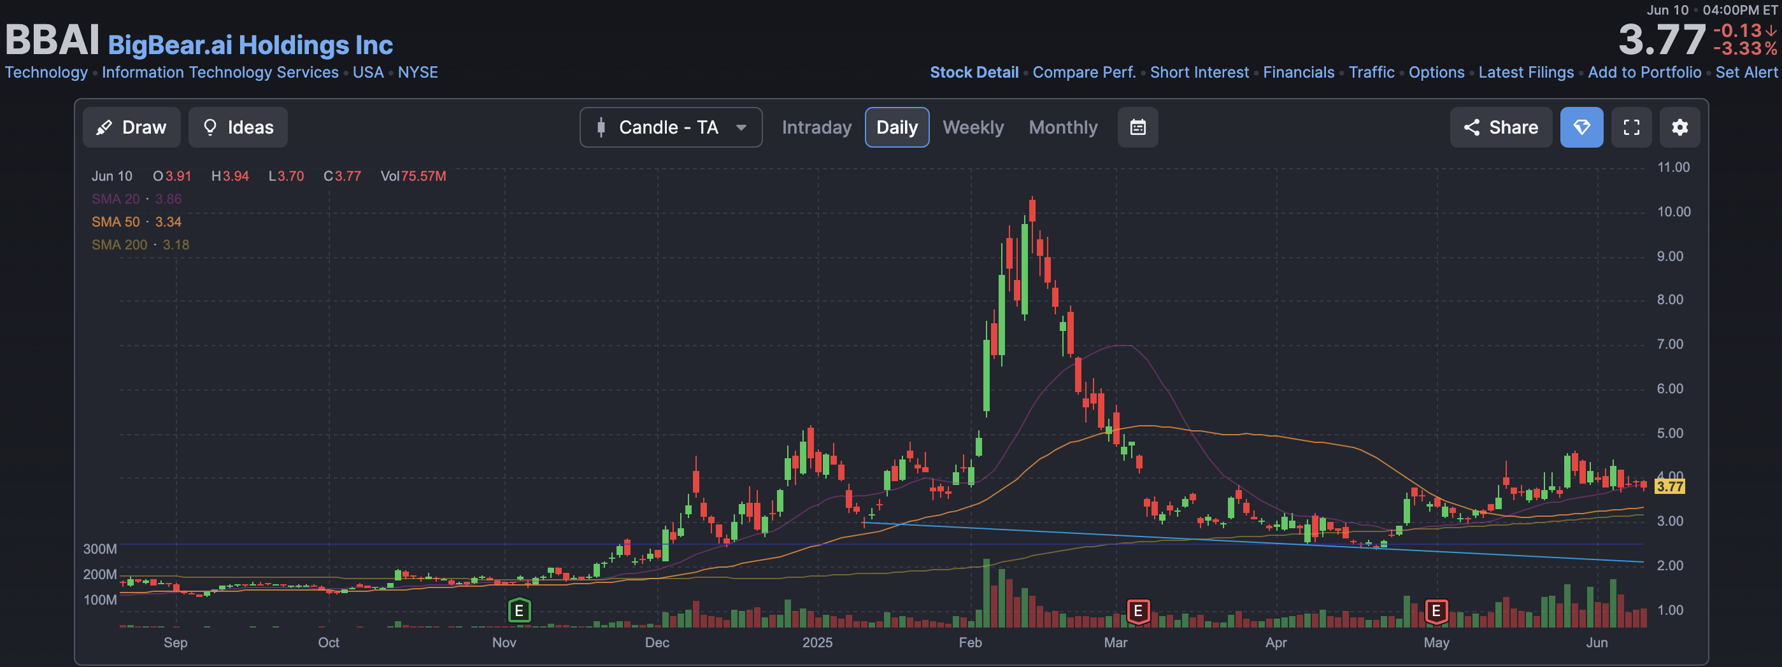Click the March earnings E marker
Image resolution: width=1782 pixels, height=667 pixels.
tap(1138, 611)
